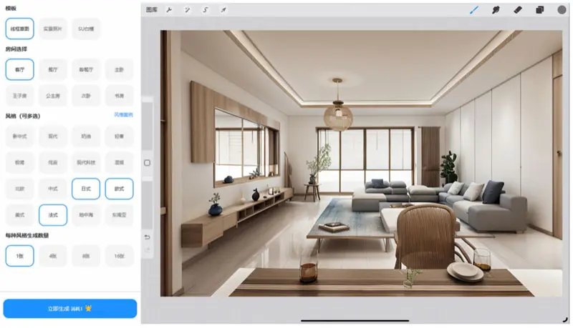
Task: Toggle the 法式 style option
Action: [x=53, y=214]
